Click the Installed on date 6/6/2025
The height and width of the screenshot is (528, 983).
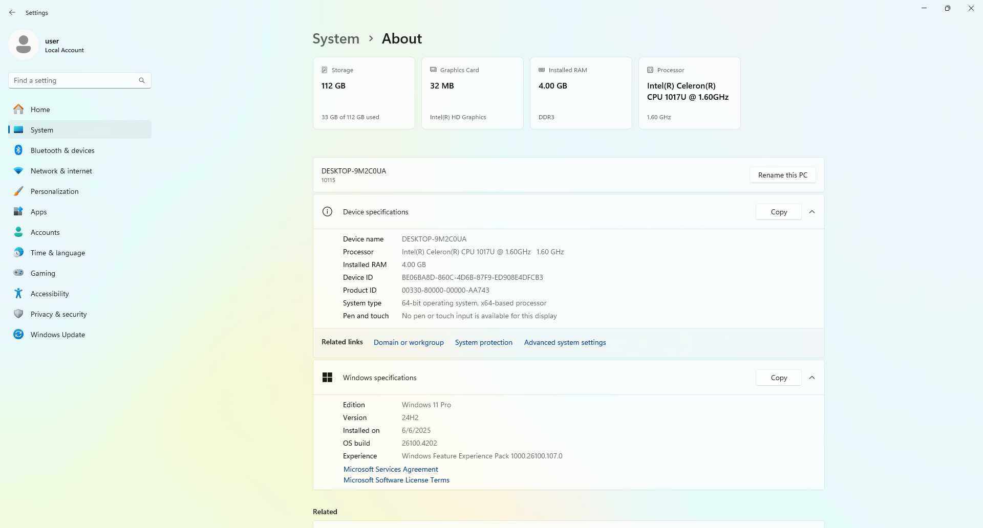[x=416, y=430]
